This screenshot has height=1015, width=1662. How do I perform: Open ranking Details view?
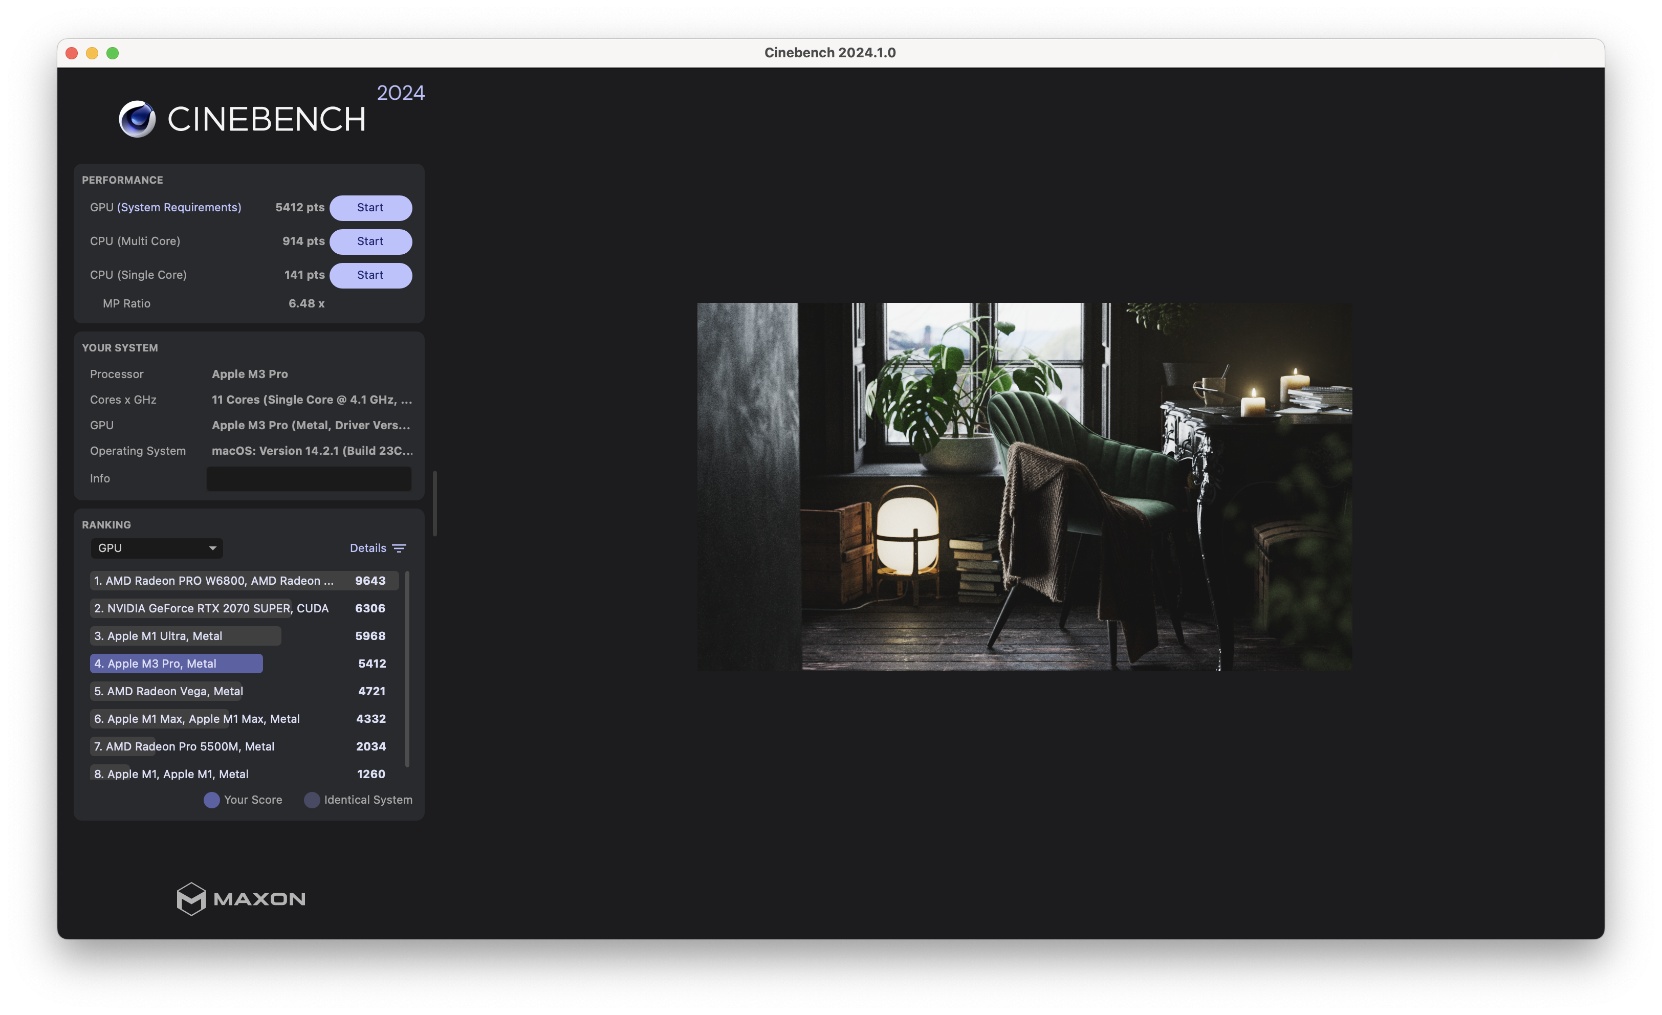point(367,548)
